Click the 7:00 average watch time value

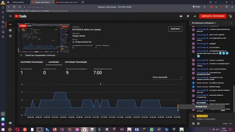98,73
